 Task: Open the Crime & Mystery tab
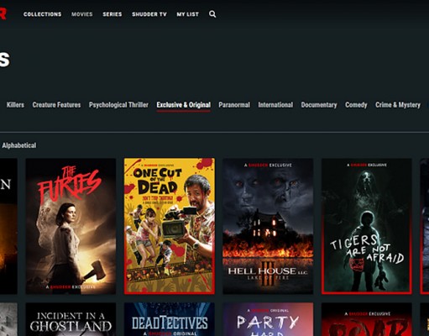point(398,105)
